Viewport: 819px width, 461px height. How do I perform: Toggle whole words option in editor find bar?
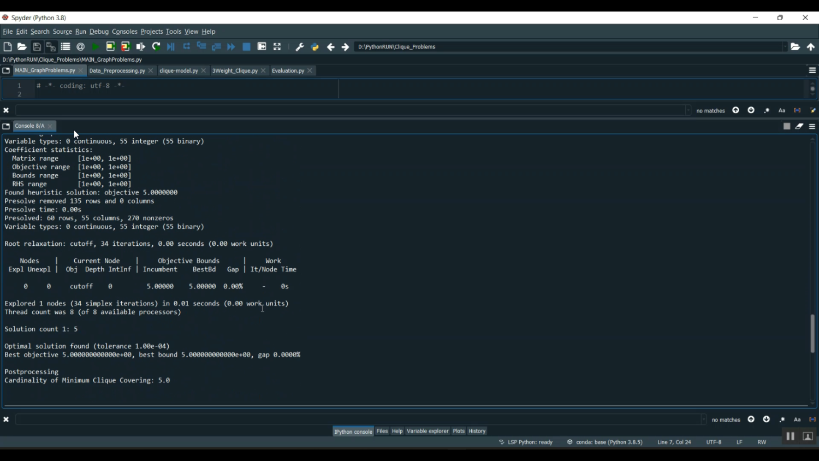click(797, 111)
